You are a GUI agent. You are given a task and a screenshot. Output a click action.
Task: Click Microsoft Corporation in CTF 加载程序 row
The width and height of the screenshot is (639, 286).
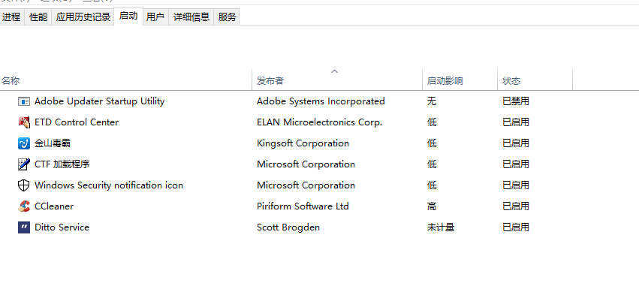pos(306,164)
